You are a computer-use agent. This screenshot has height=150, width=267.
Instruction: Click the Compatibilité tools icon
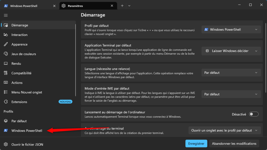coord(6,73)
